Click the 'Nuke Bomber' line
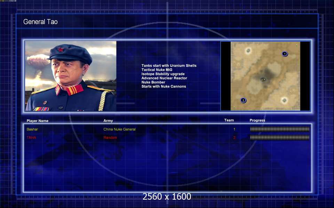334x208 pixels. point(153,82)
